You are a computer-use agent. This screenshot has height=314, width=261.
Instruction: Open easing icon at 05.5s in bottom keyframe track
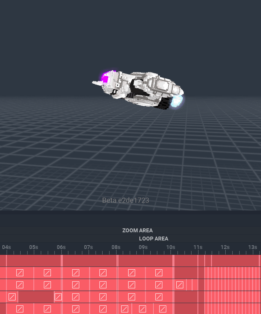pos(47,309)
